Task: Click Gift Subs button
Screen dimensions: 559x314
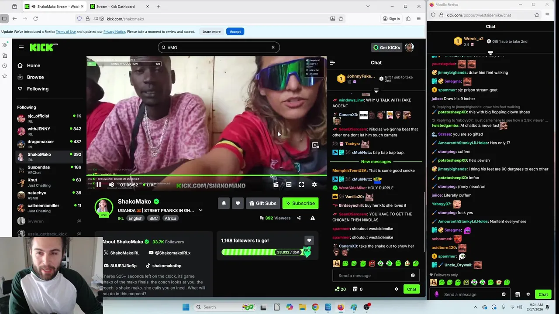Action: [x=262, y=203]
